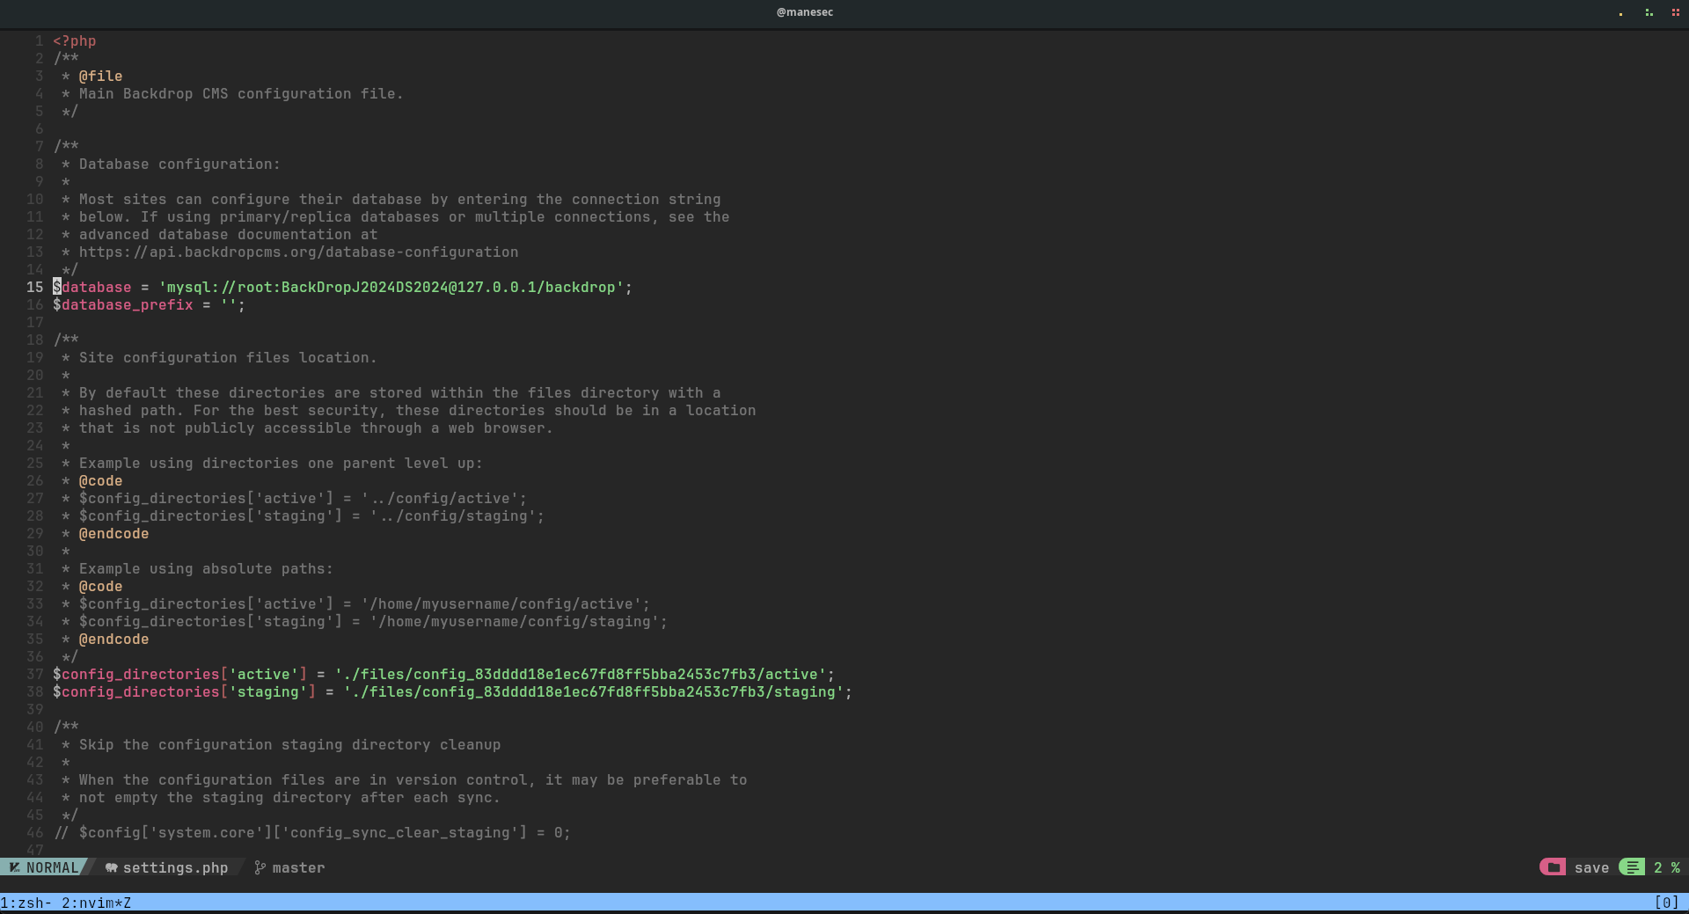Image resolution: width=1689 pixels, height=914 pixels.
Task: Click the @file annotation on line 3
Action: pyautogui.click(x=101, y=77)
